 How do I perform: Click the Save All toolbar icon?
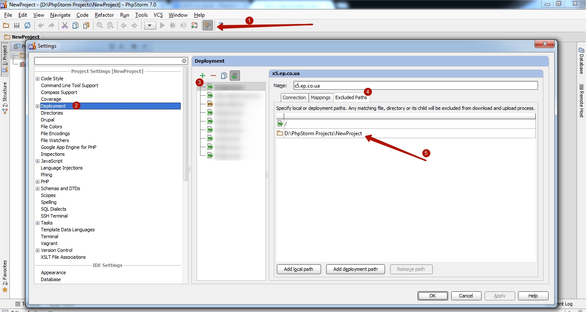[x=17, y=25]
